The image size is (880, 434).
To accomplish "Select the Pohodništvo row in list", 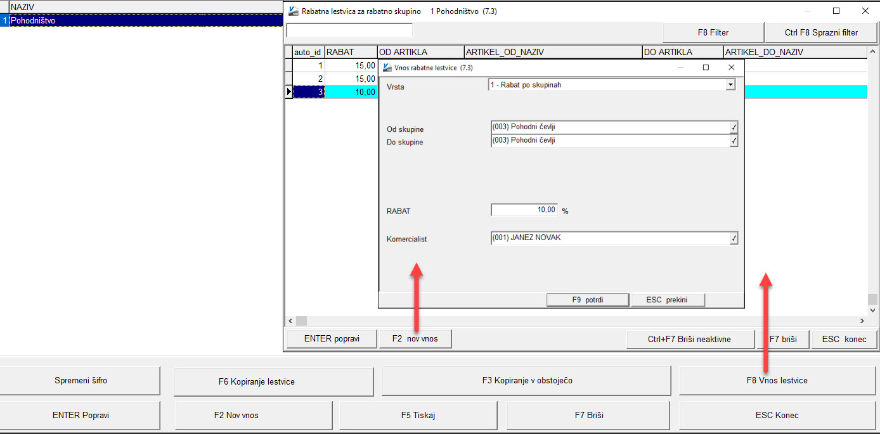I will tap(145, 20).
